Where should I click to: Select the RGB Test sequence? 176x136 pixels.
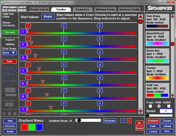[x=157, y=90]
